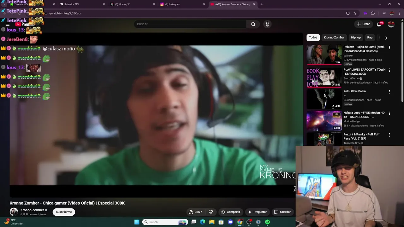Open Spotify from taskbar

[267, 222]
